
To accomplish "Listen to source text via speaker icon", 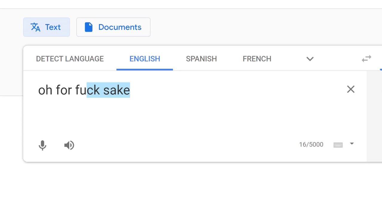I will [x=69, y=145].
